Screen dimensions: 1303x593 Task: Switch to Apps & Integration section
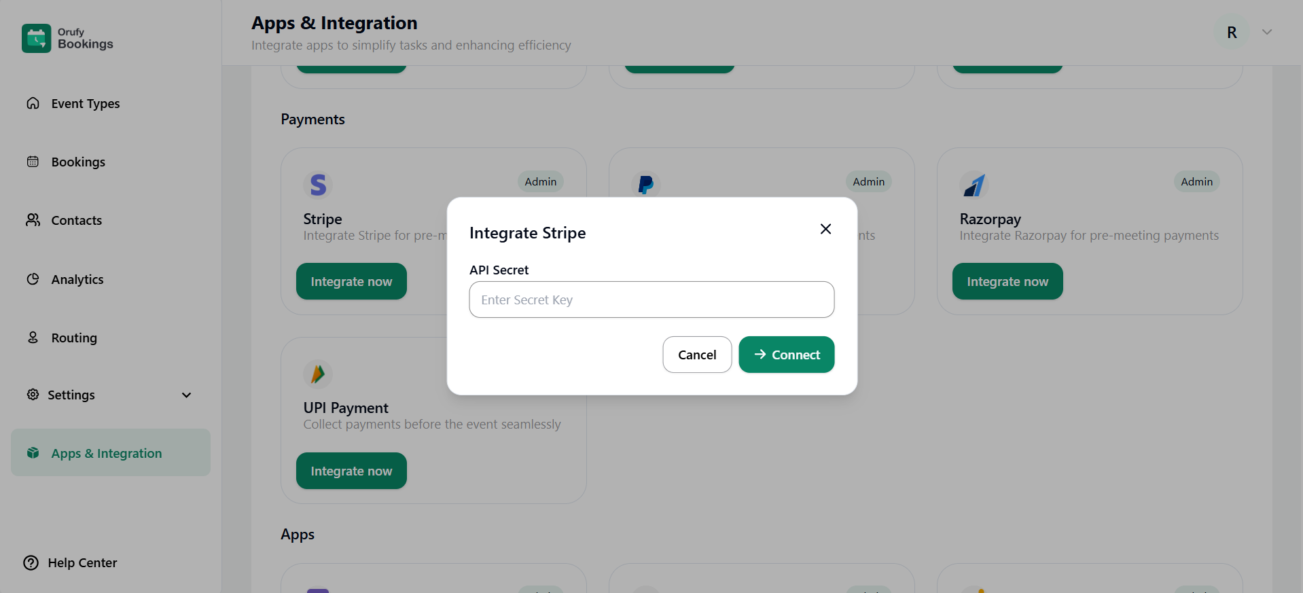106,453
